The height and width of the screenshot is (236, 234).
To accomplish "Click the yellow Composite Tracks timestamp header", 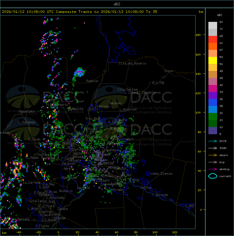I will [x=80, y=12].
